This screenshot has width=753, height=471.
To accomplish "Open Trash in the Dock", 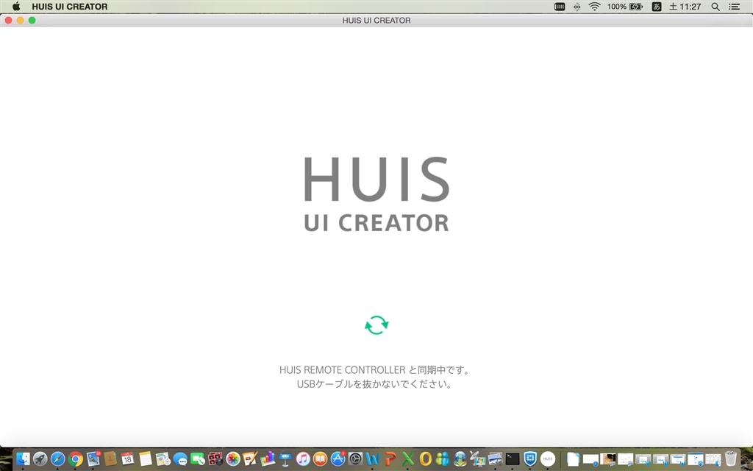I will point(731,459).
